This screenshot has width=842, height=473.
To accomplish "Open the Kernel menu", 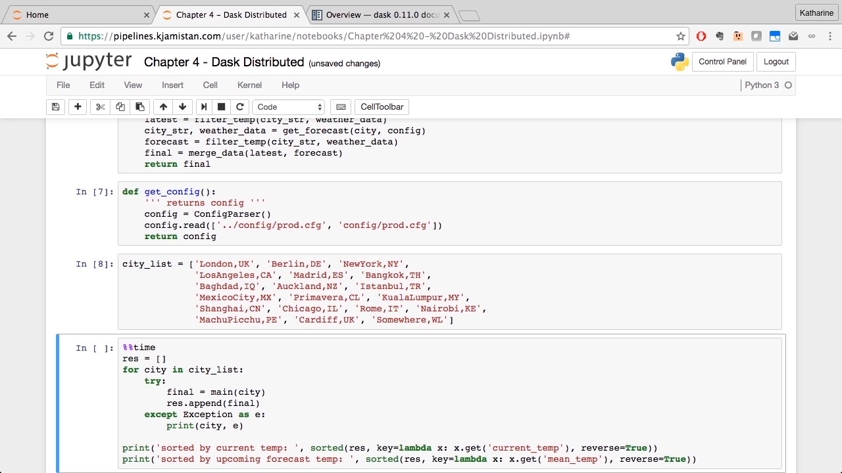I will pyautogui.click(x=249, y=85).
